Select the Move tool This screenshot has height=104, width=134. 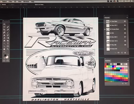4,24
